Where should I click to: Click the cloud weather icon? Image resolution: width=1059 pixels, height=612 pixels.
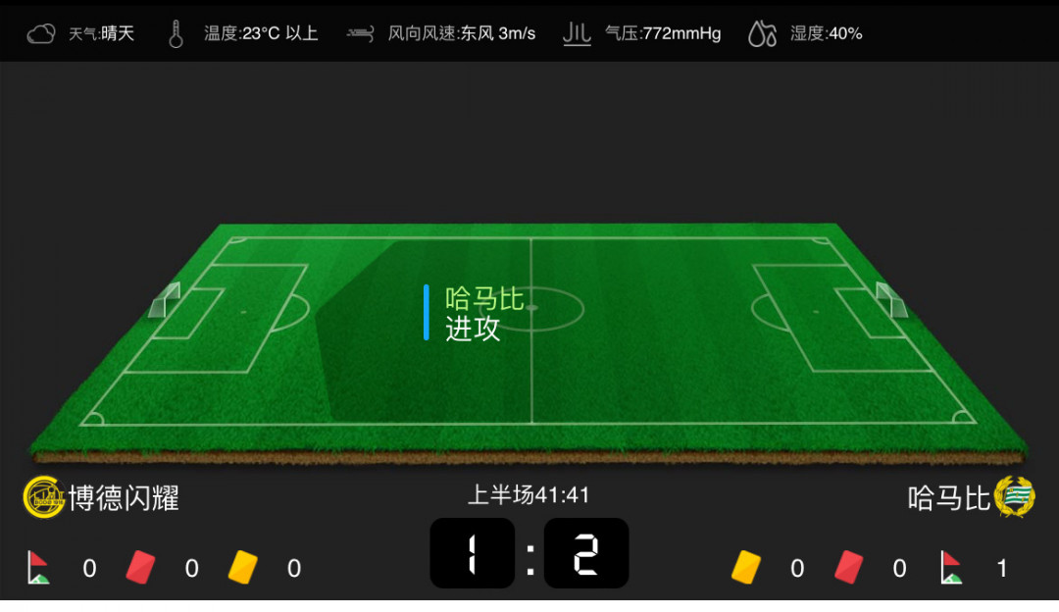tap(40, 33)
